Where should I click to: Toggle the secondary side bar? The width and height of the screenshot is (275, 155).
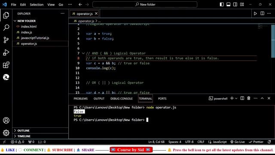tap(235, 4)
